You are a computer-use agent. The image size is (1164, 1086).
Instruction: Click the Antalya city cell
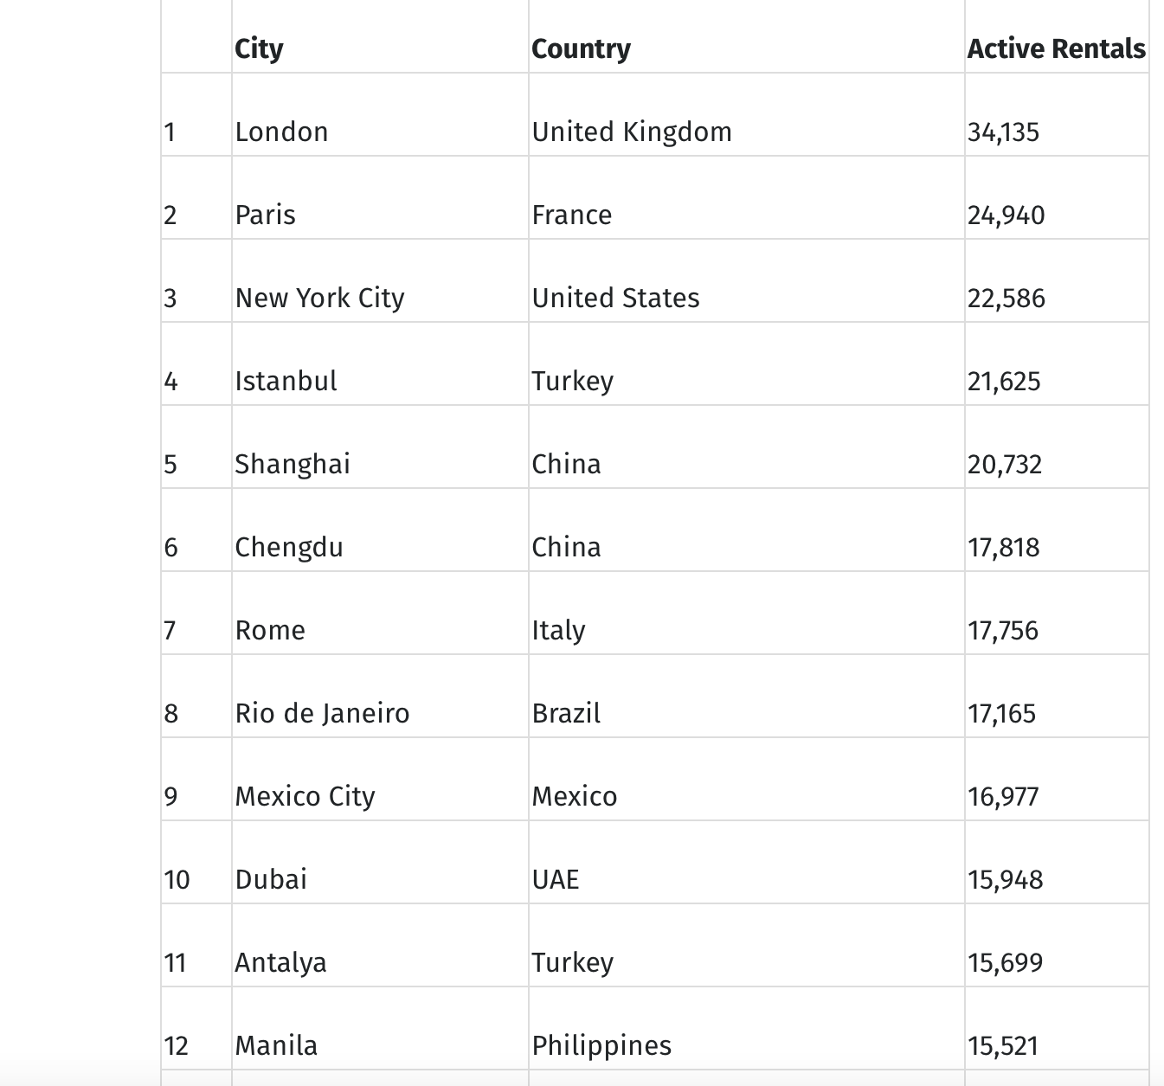[280, 962]
